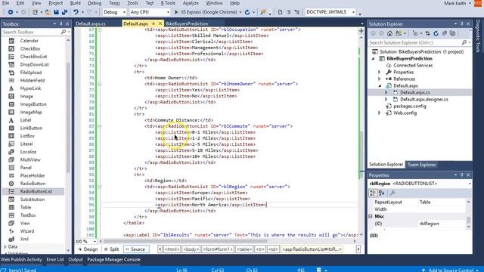Click the Save All icon

[64, 12]
